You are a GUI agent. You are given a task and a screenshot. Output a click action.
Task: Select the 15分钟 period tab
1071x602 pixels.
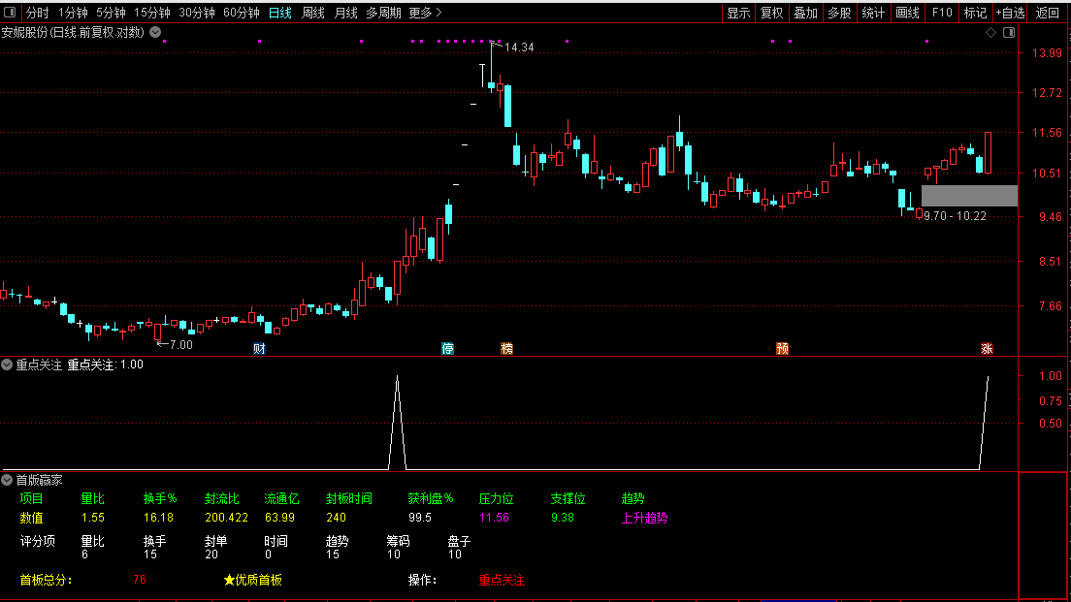[151, 13]
